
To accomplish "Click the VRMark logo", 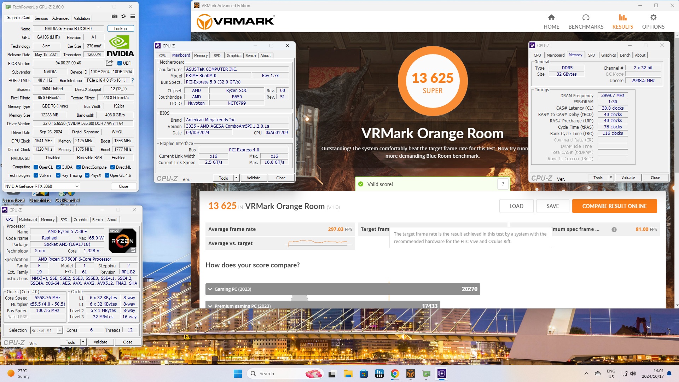I will tap(236, 21).
